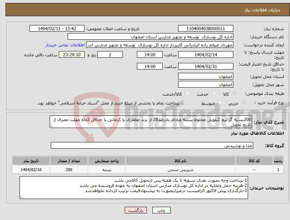The height and width of the screenshot is (220, 290).
Task: Select the متوسط purchase type radio
Action: [220, 103]
